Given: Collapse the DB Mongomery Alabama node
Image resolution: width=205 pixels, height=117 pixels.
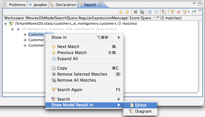Looking at the screenshot, I should pos(13,30).
